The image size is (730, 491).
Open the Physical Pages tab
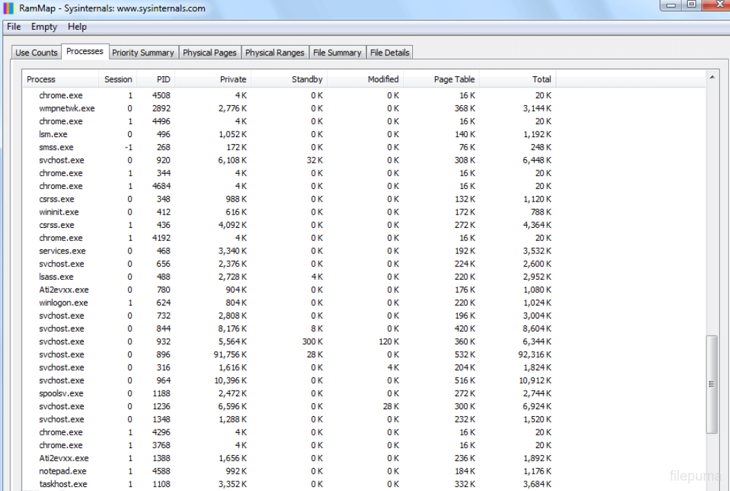209,53
